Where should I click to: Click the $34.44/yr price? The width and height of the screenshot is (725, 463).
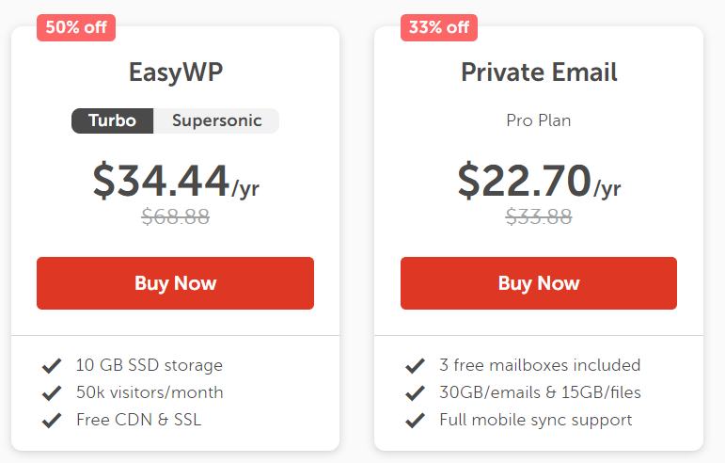pyautogui.click(x=176, y=181)
